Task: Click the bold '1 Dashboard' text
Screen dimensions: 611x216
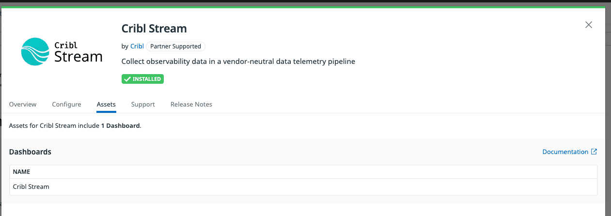Action: tap(121, 126)
